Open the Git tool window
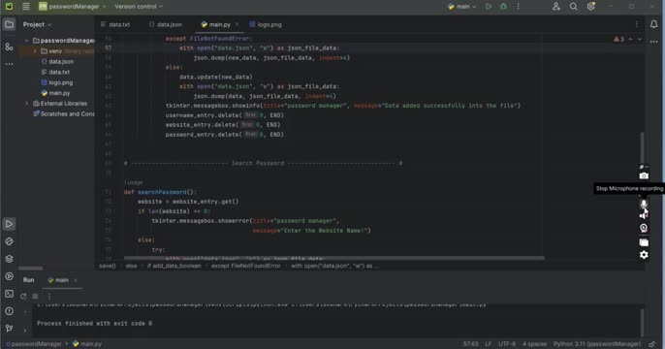Screen dimensions: 665x349 tap(9, 329)
